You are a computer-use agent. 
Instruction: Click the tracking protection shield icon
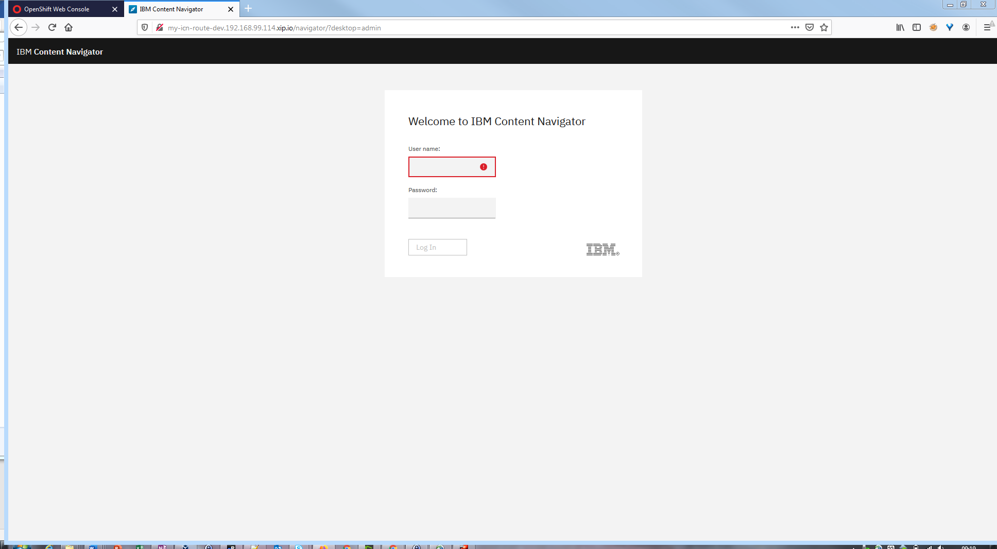tap(145, 27)
